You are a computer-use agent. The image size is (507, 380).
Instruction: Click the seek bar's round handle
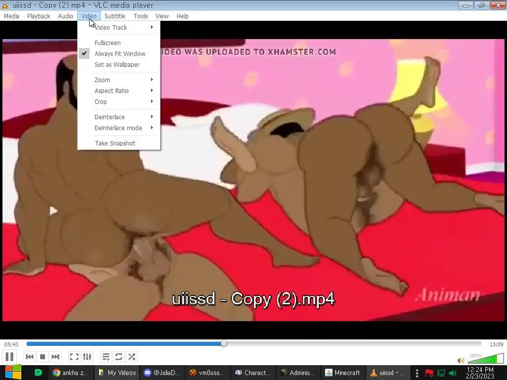[x=224, y=344]
